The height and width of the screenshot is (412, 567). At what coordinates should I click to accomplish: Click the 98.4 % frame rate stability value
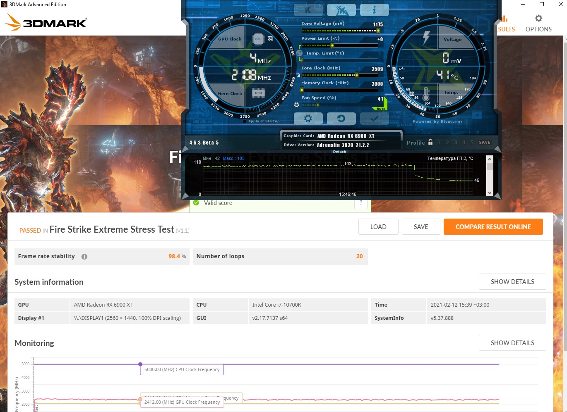[177, 256]
